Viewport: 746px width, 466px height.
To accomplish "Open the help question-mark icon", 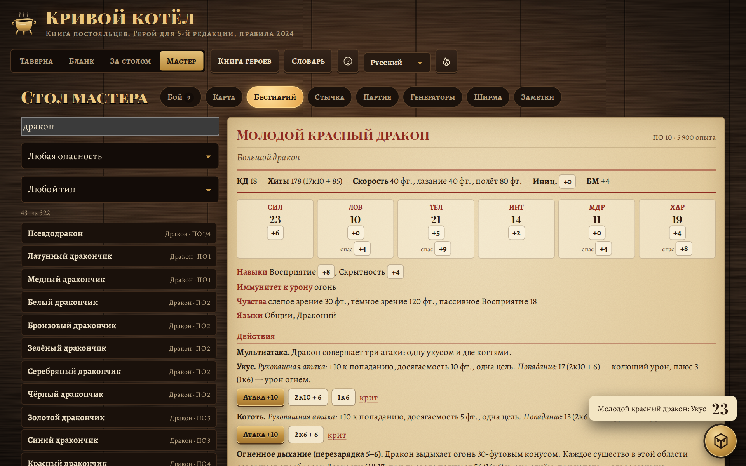I will pos(348,61).
